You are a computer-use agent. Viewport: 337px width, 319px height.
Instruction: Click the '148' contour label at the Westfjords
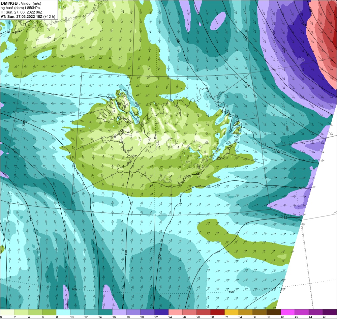(108, 98)
